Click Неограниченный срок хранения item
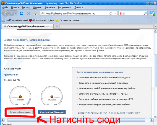This screenshot has width=157, height=125. point(104,105)
